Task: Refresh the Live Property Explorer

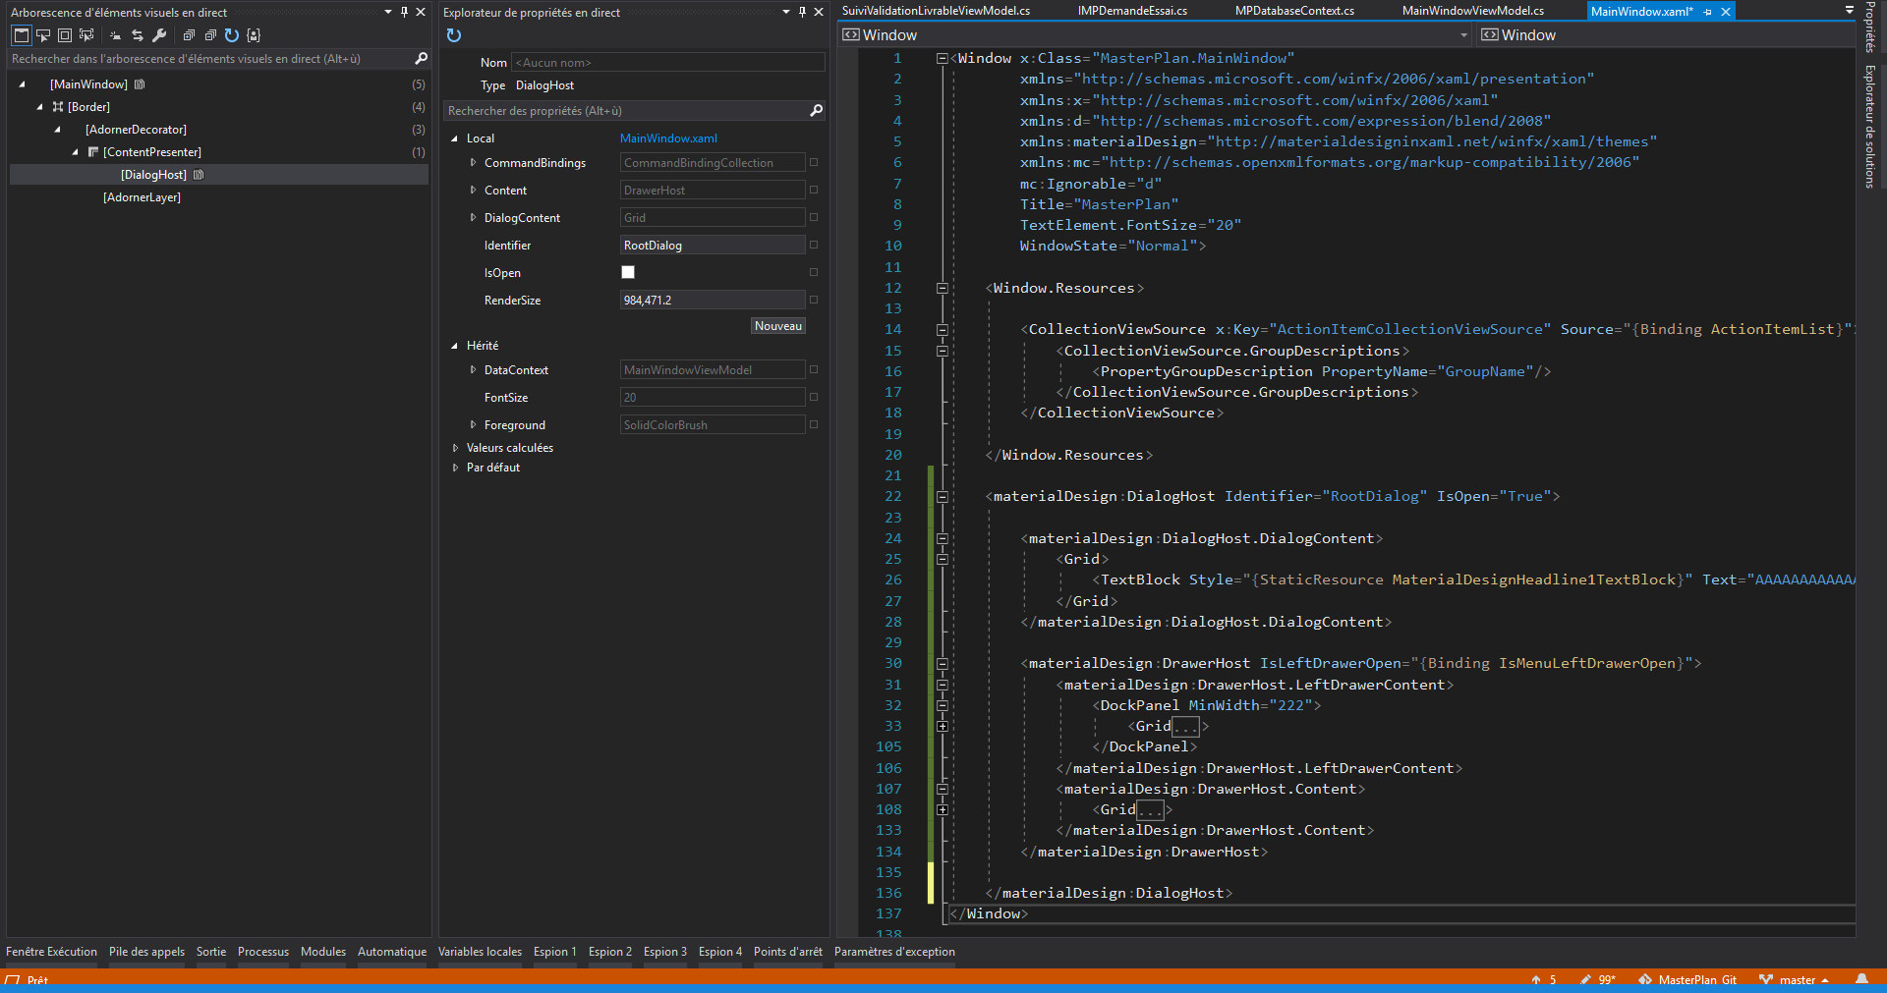Action: tap(453, 35)
